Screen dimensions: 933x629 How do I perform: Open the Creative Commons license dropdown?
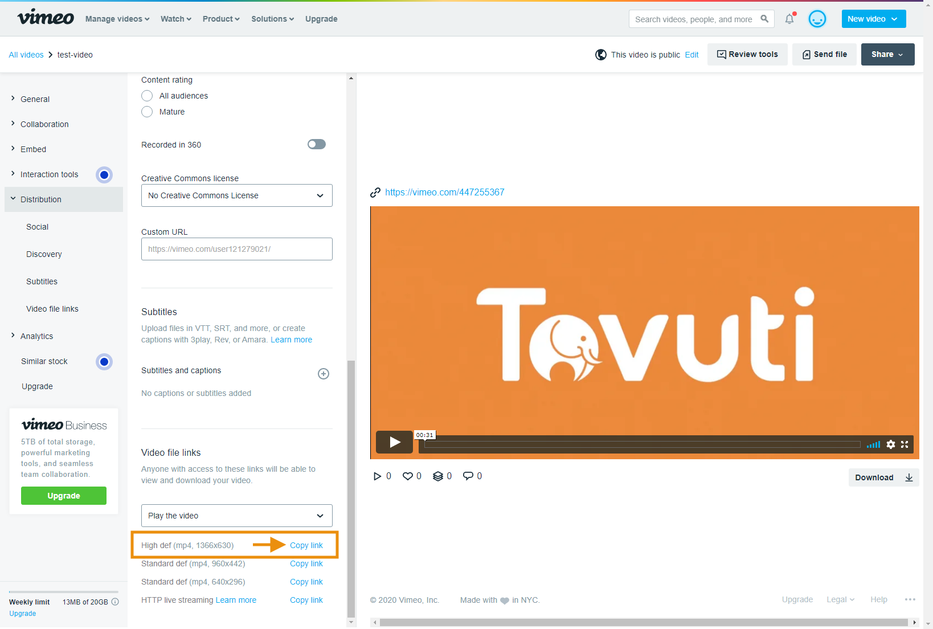[x=236, y=195]
